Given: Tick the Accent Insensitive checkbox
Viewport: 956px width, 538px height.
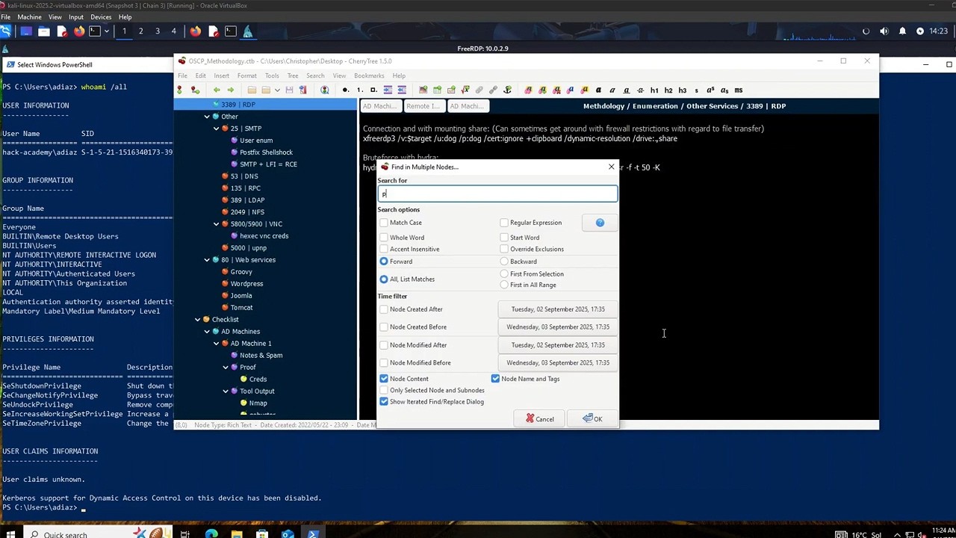Looking at the screenshot, I should (384, 249).
